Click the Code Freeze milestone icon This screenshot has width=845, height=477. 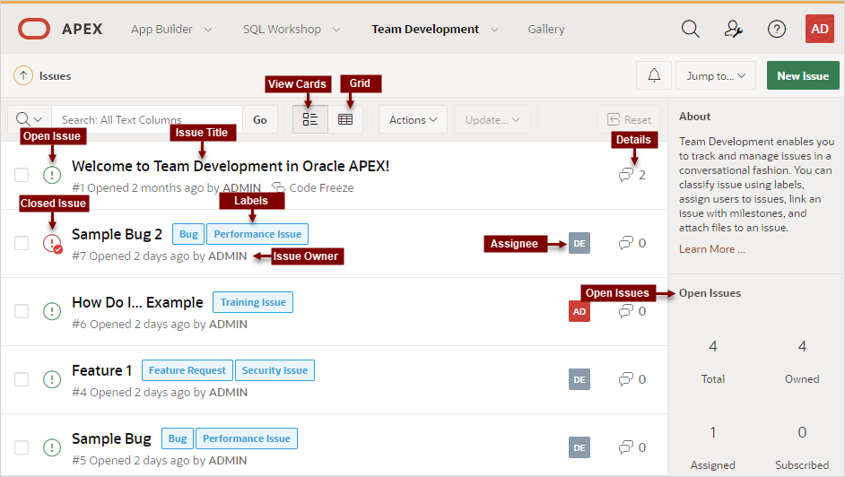[x=278, y=187]
